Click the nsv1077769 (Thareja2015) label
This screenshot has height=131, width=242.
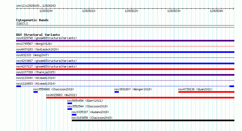[36, 72]
